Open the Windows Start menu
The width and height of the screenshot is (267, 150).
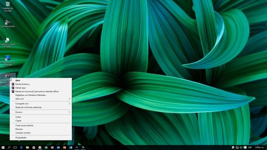tap(3, 147)
